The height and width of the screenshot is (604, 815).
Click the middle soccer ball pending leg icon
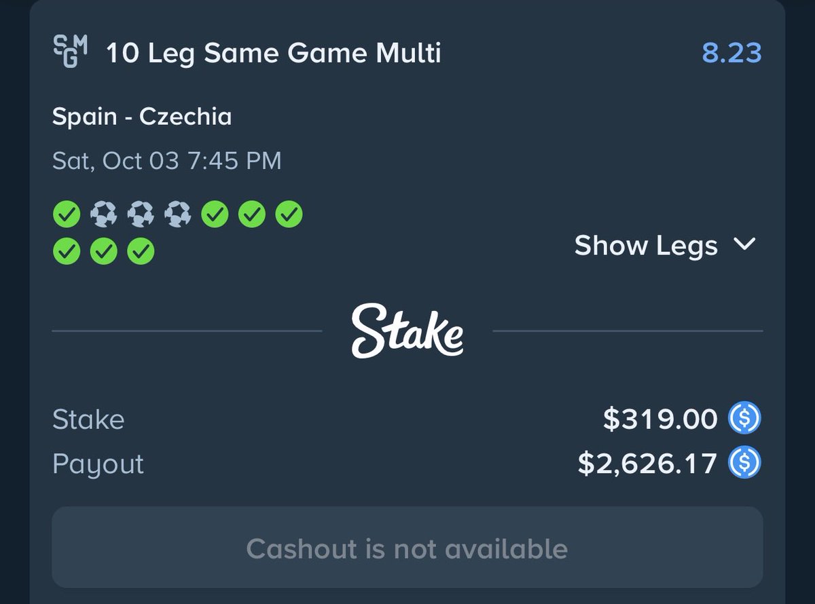pos(141,215)
